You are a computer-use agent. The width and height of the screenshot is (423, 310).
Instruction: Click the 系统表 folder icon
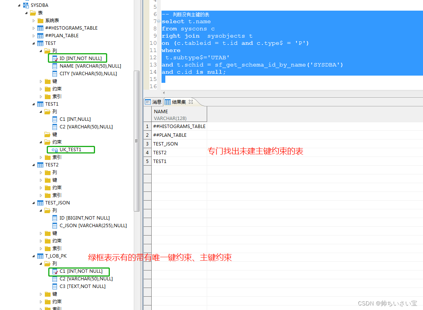40,21
